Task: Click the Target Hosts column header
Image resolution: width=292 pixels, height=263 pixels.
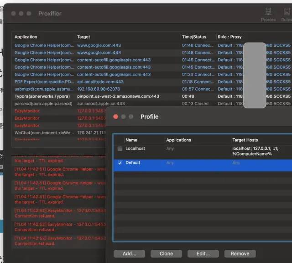Action: tap(245, 140)
